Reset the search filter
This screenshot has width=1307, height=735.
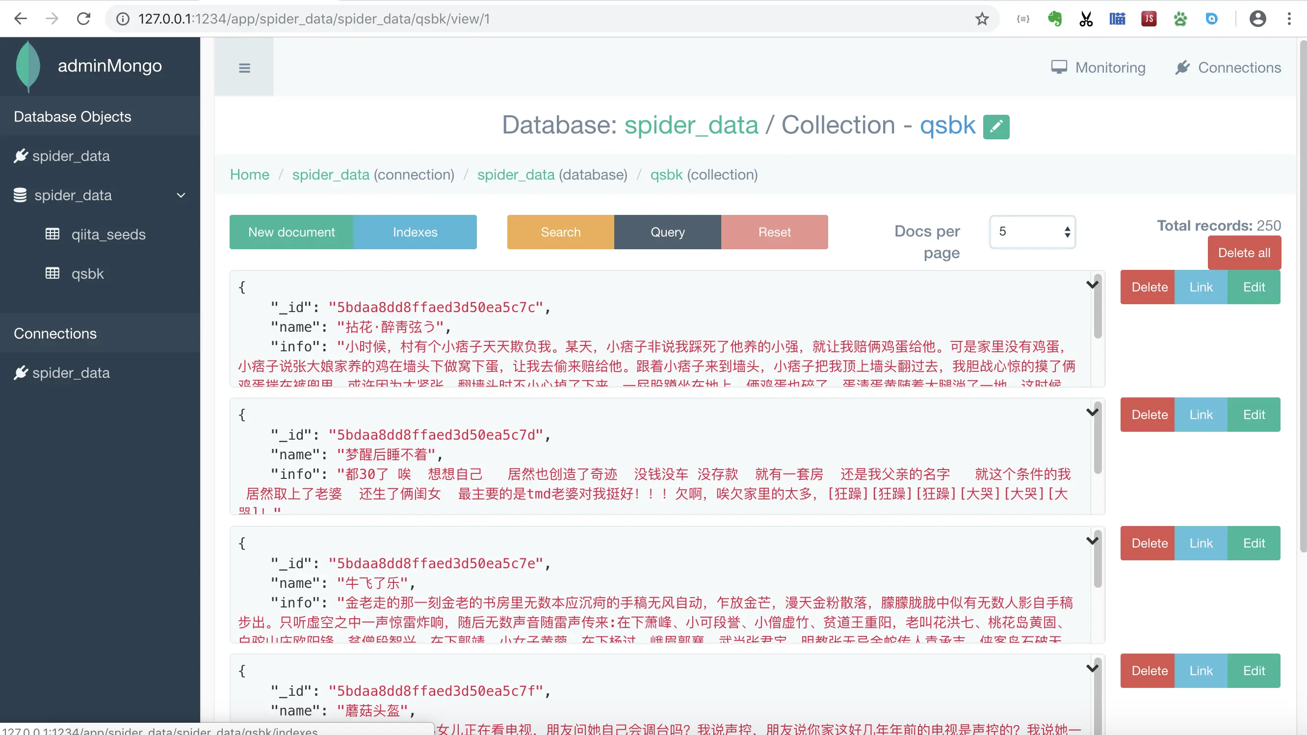pos(774,232)
